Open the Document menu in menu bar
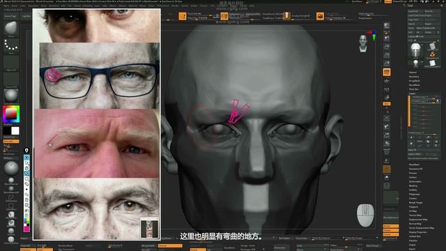The height and width of the screenshot is (251, 446). tap(33, 6)
